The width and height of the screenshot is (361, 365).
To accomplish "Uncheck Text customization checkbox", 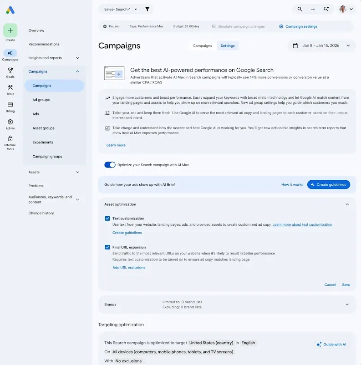I will click(x=107, y=218).
